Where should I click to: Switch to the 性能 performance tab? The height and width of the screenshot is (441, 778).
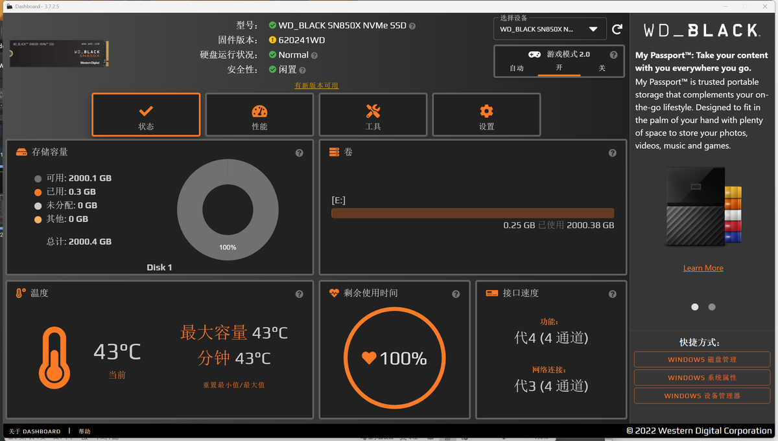point(259,115)
